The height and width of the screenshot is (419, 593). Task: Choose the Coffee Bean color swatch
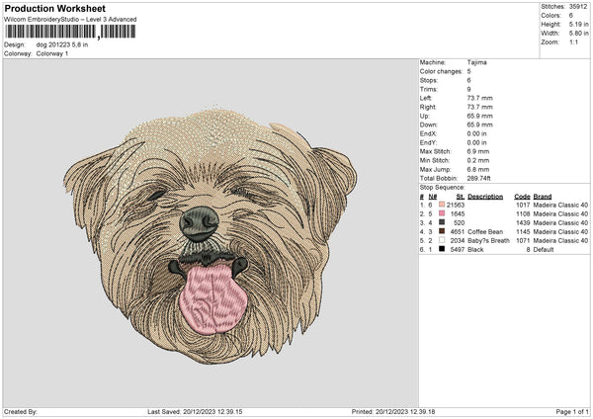[440, 231]
